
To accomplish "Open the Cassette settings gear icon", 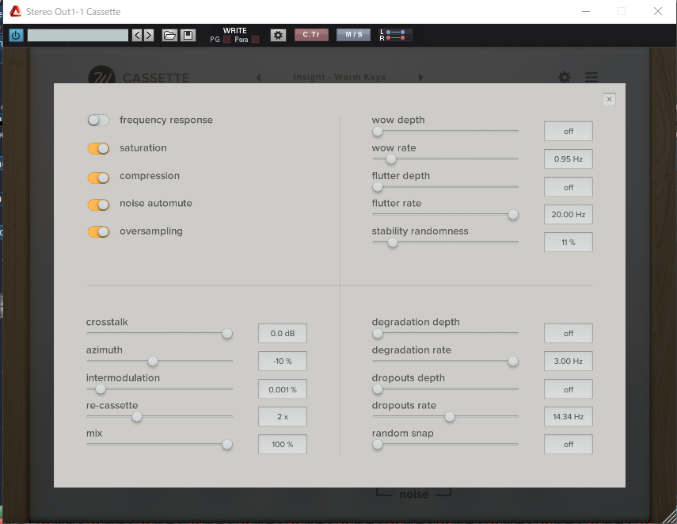I will tap(565, 78).
